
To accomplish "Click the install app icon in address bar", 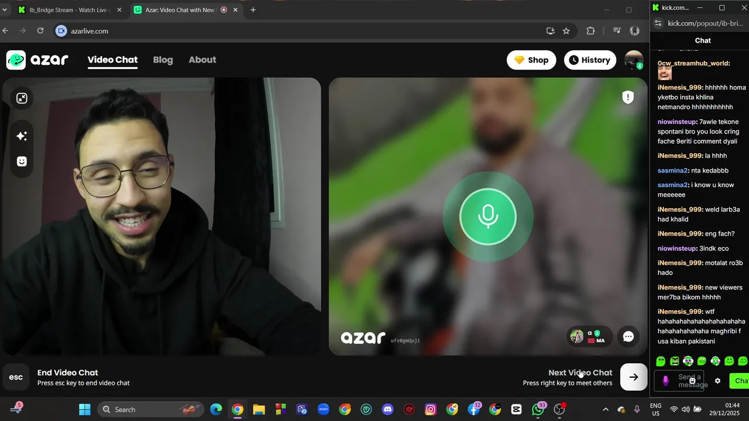I will tap(550, 31).
